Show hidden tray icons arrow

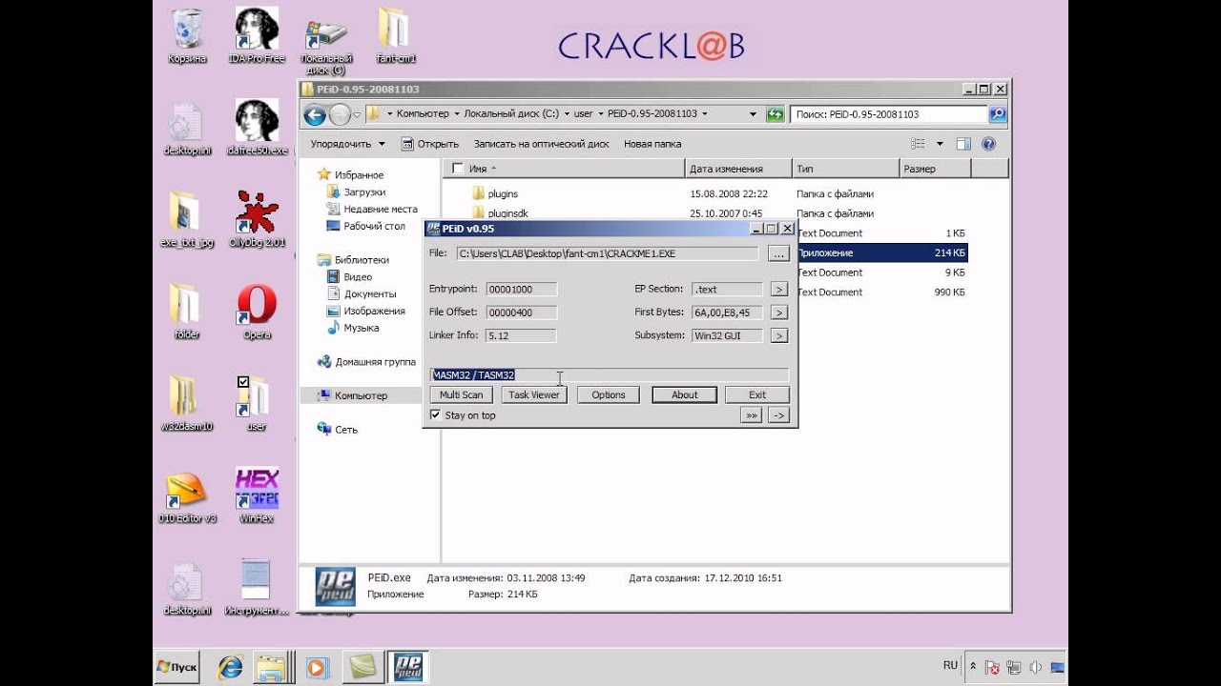(x=973, y=667)
